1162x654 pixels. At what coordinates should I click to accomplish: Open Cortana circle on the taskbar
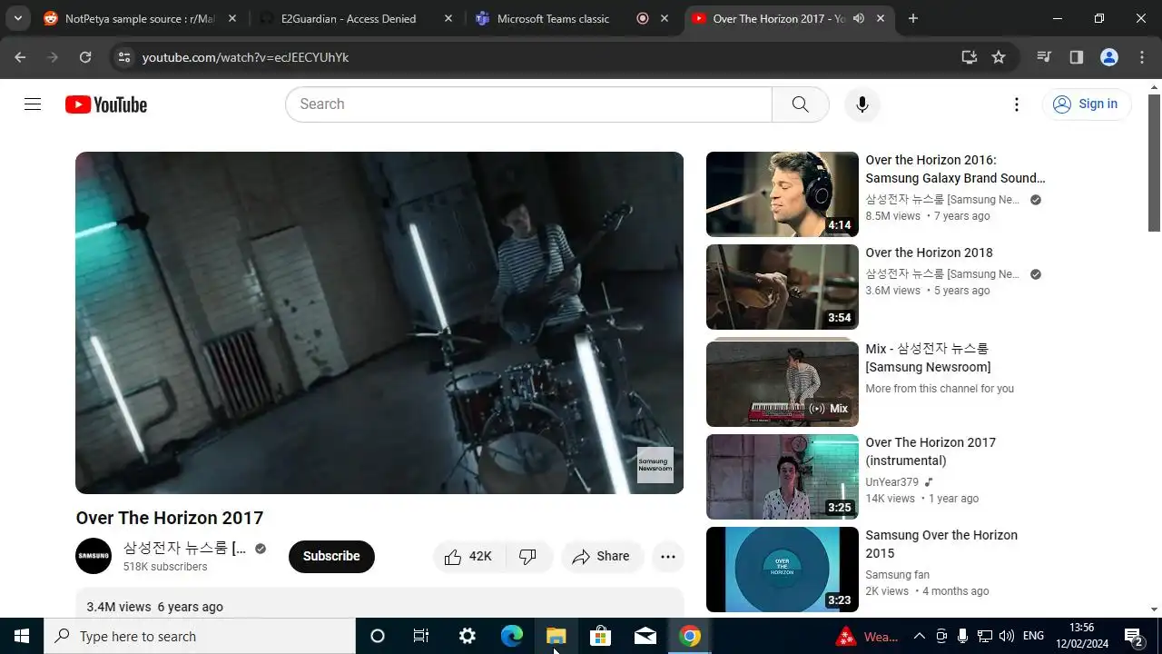[378, 636]
